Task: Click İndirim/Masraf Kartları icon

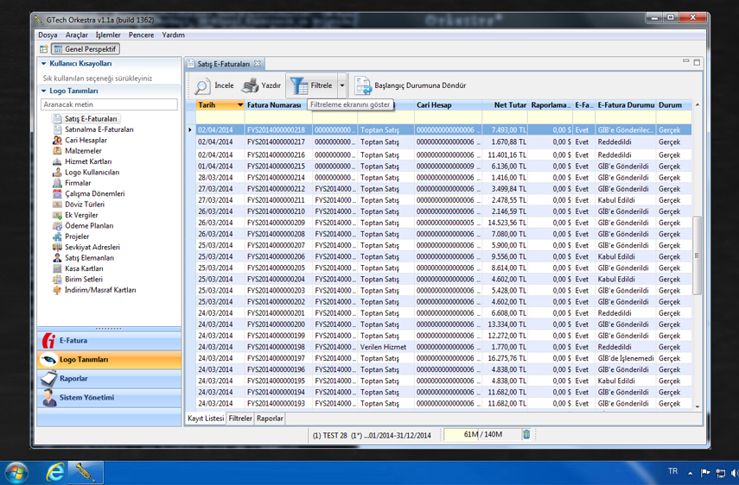Action: pyautogui.click(x=58, y=290)
